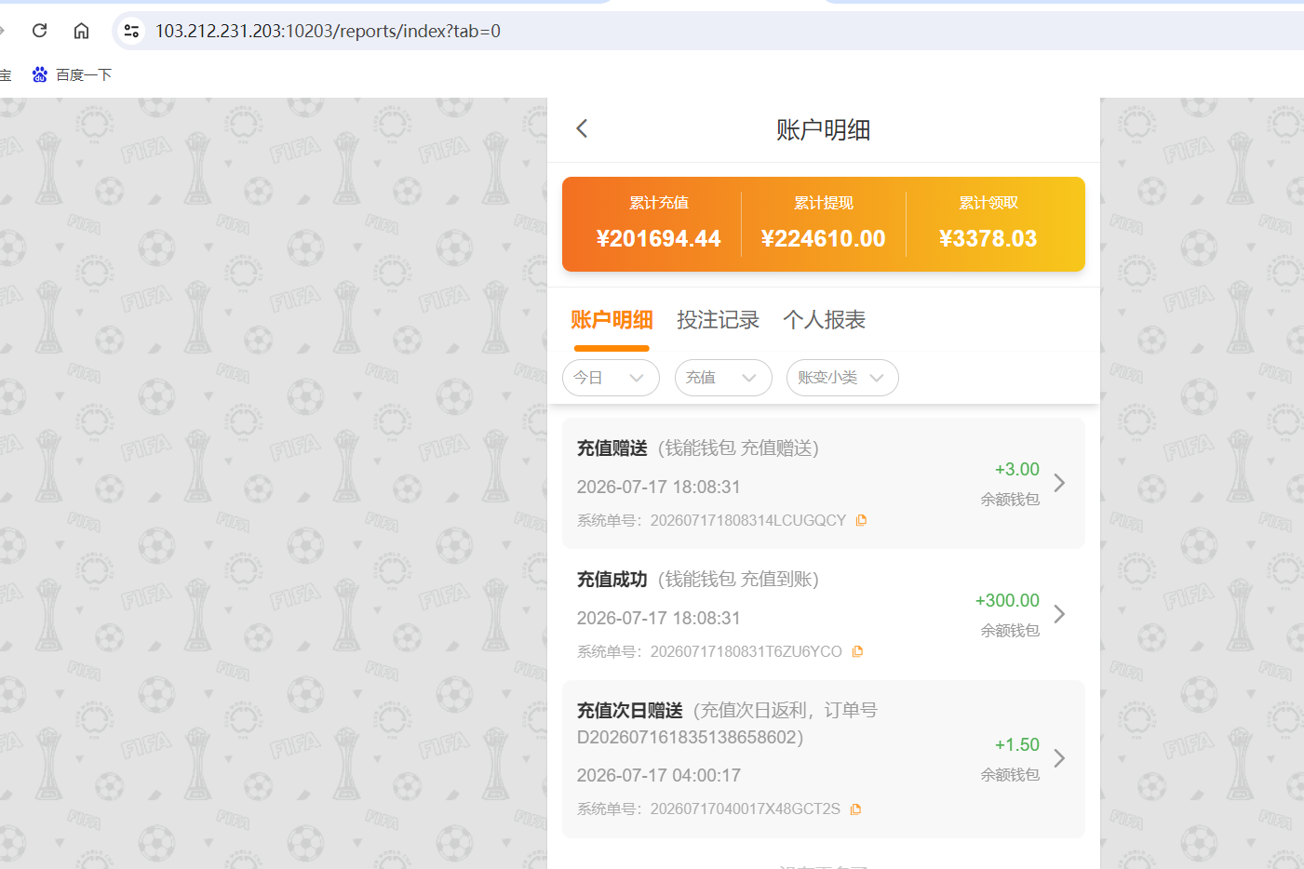Click the 账户明细 page header title
The width and height of the screenshot is (1304, 869).
(x=824, y=130)
